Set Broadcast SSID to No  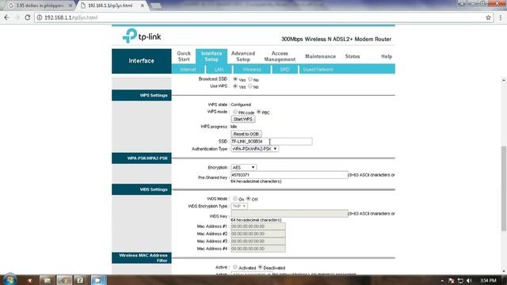[250, 79]
